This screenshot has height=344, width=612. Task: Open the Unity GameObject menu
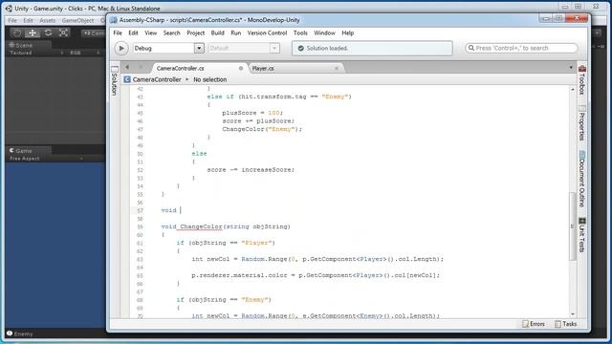(77, 20)
